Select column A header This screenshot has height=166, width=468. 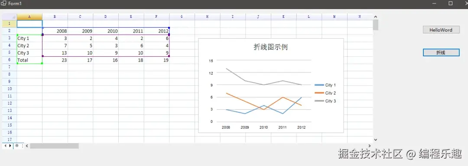tap(29, 17)
